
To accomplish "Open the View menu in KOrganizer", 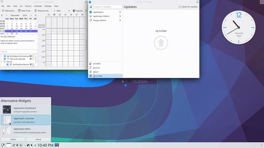I will [x=15, y=6].
